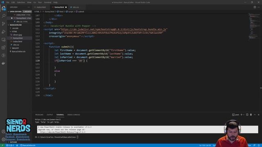Maximize the terminal panel with the caret icon

point(255,115)
